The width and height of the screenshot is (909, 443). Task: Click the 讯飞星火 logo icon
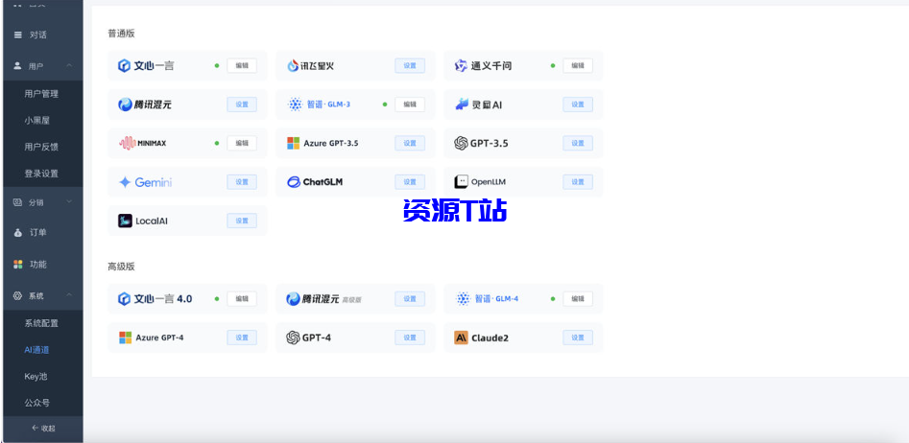[x=293, y=66]
